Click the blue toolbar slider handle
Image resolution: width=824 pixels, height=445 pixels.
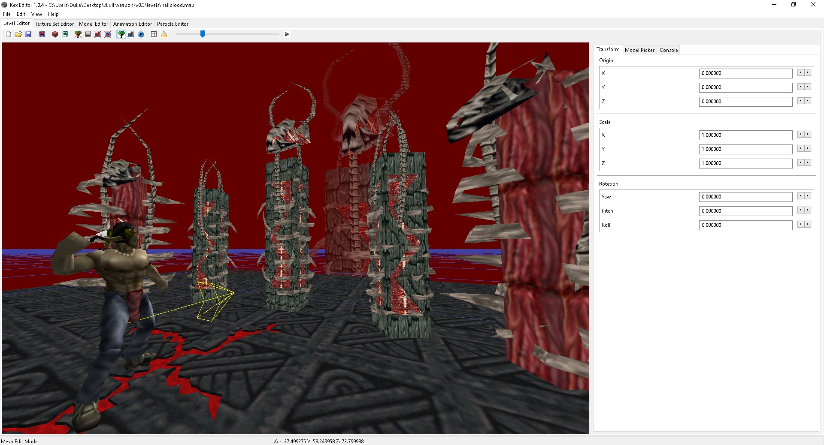coord(203,34)
